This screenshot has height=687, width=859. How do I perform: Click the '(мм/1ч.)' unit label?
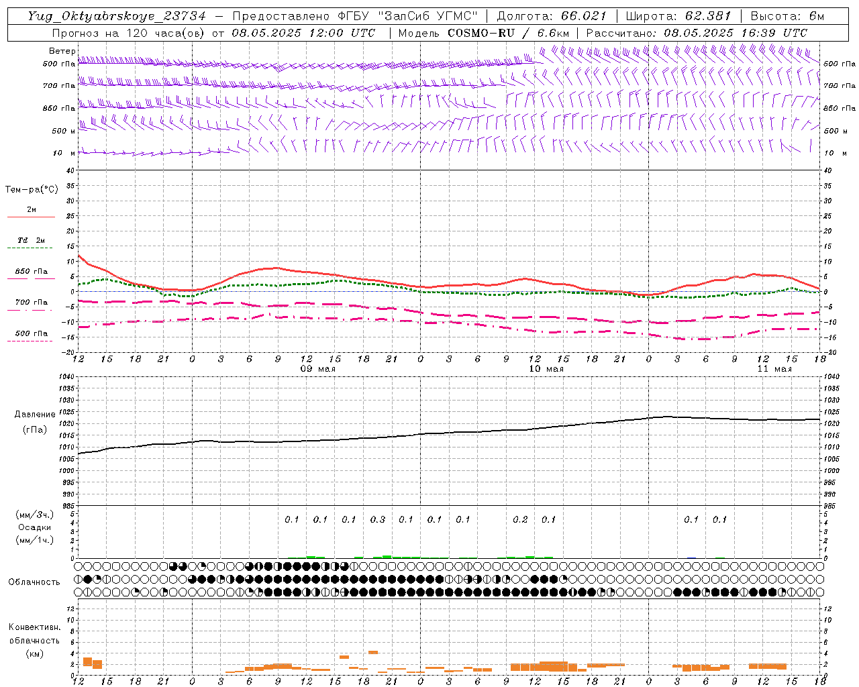(35, 540)
